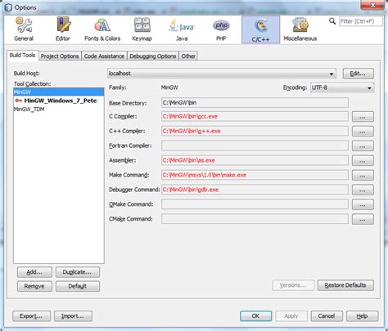Click the Apply button

[x=291, y=316]
